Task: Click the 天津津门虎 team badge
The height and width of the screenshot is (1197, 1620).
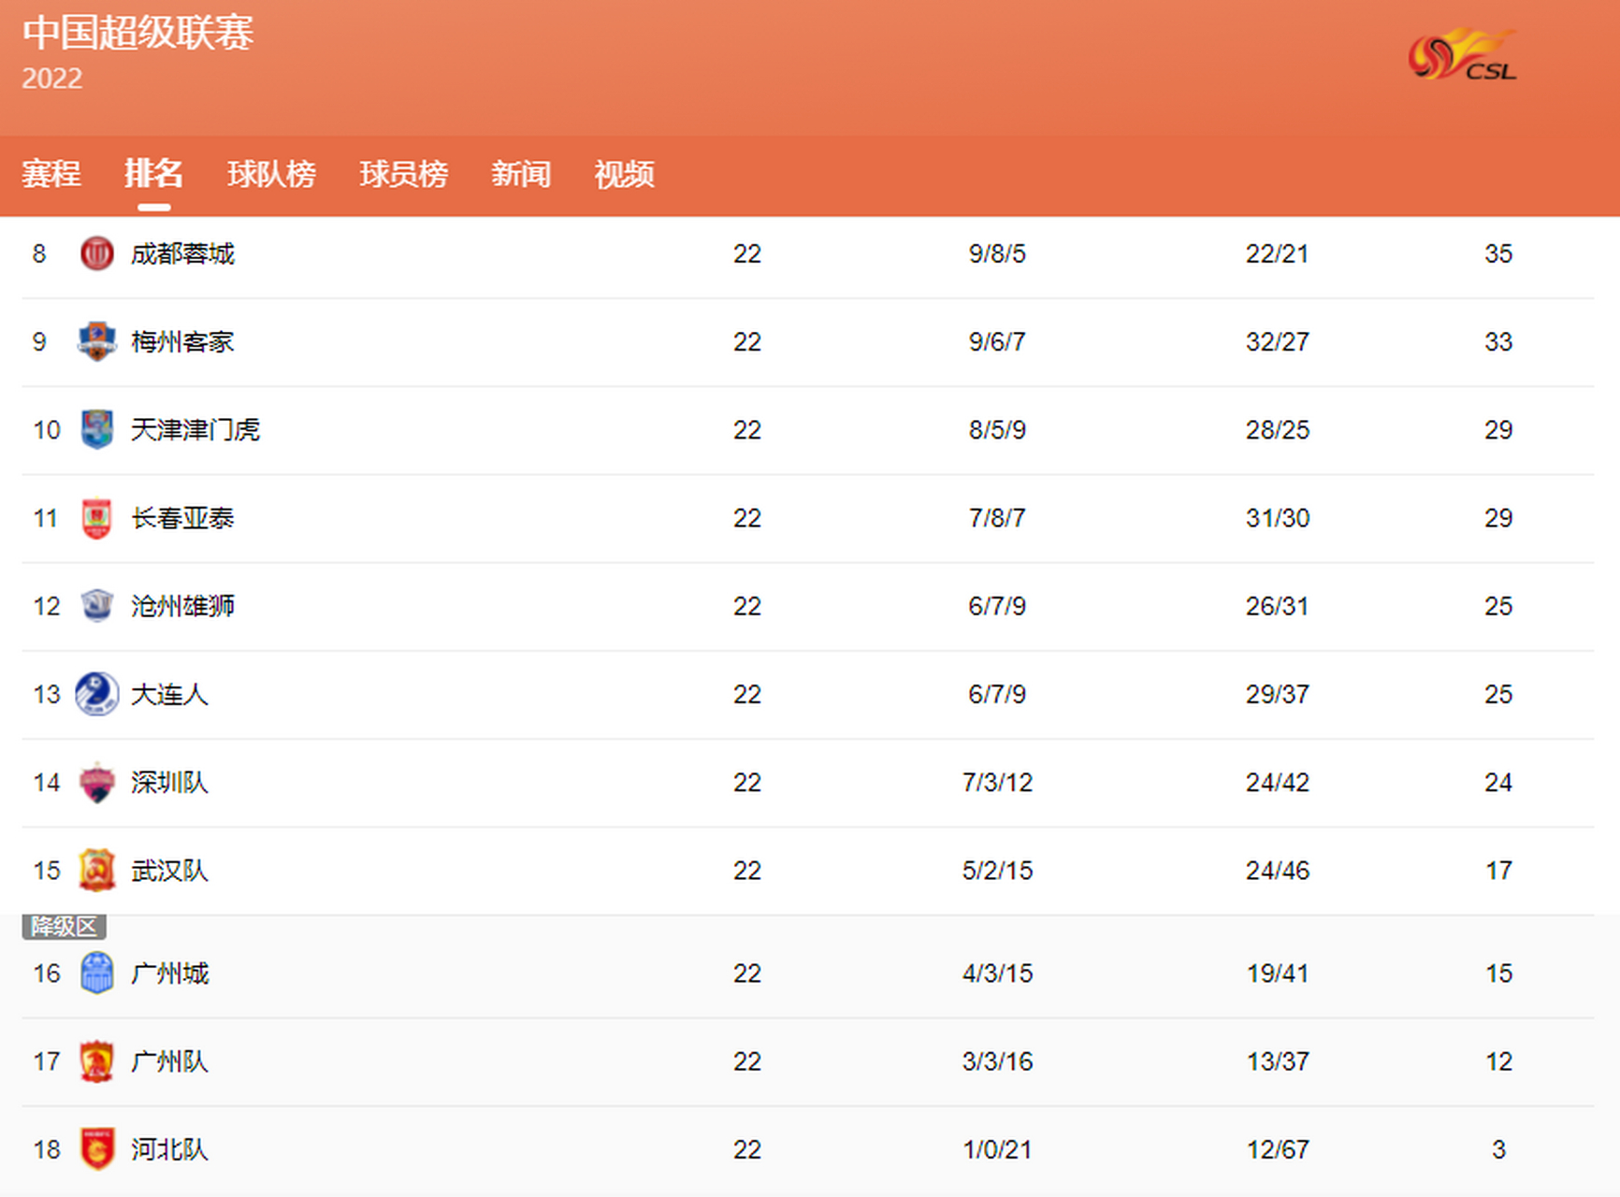Action: [x=96, y=429]
